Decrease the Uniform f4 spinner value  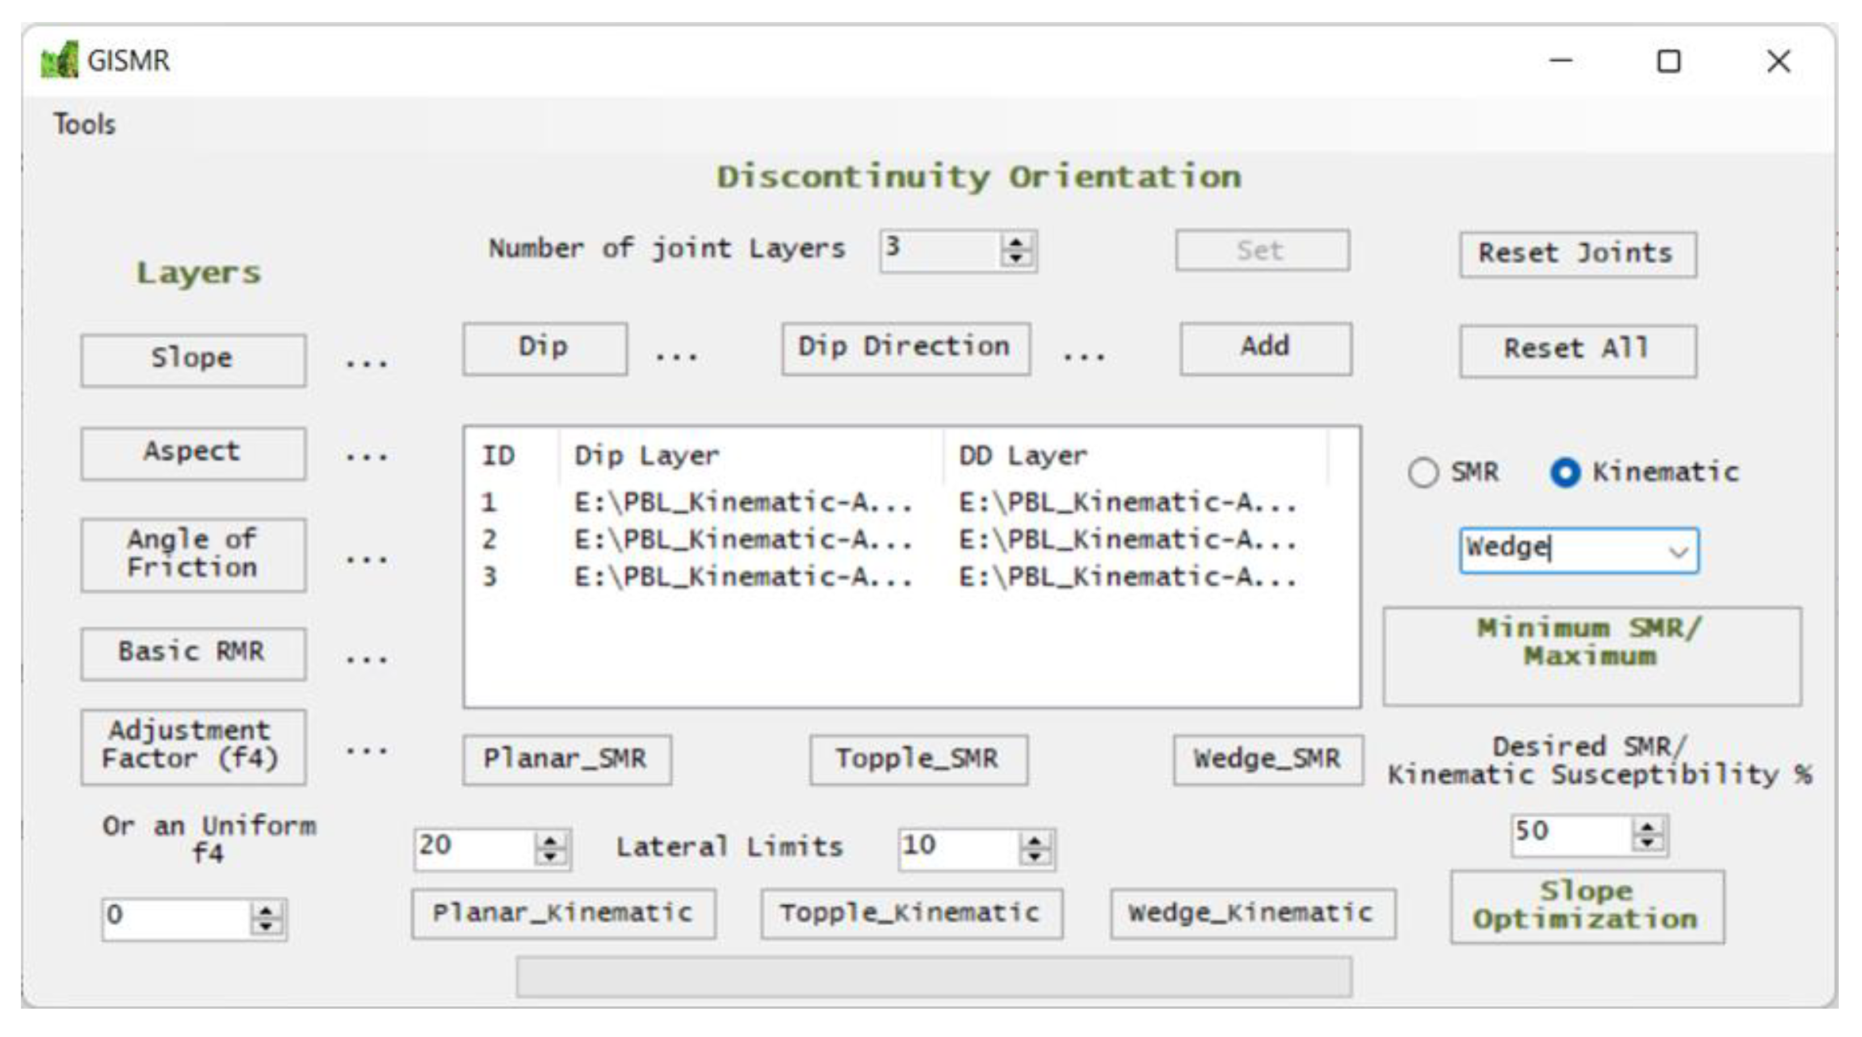(266, 927)
